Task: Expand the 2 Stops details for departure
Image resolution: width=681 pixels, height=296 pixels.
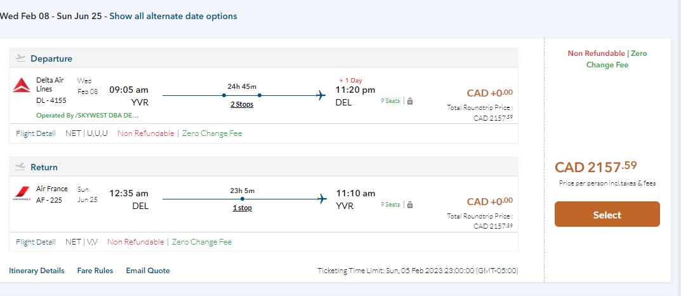Action: pyautogui.click(x=241, y=104)
